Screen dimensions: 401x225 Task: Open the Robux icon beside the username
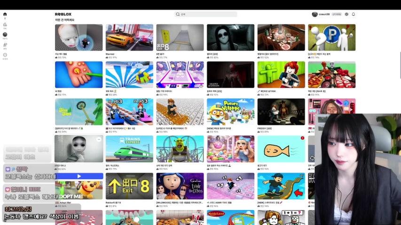346,14
